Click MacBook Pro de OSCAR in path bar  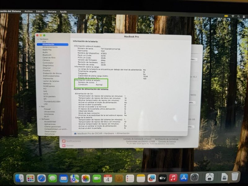coord(90,134)
